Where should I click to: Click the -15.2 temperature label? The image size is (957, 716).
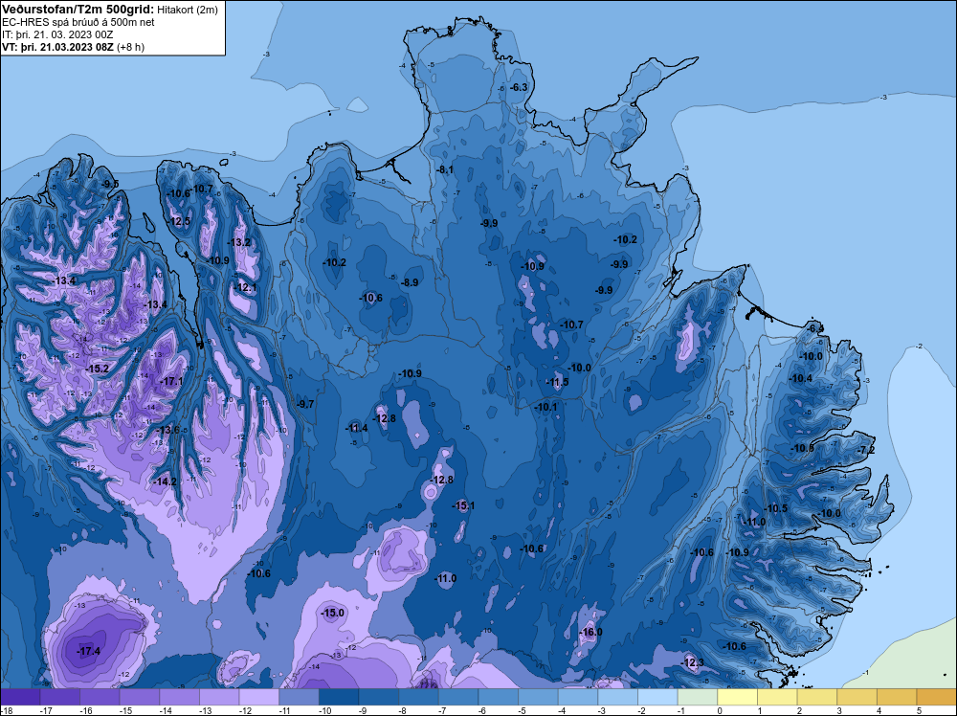pyautogui.click(x=97, y=369)
